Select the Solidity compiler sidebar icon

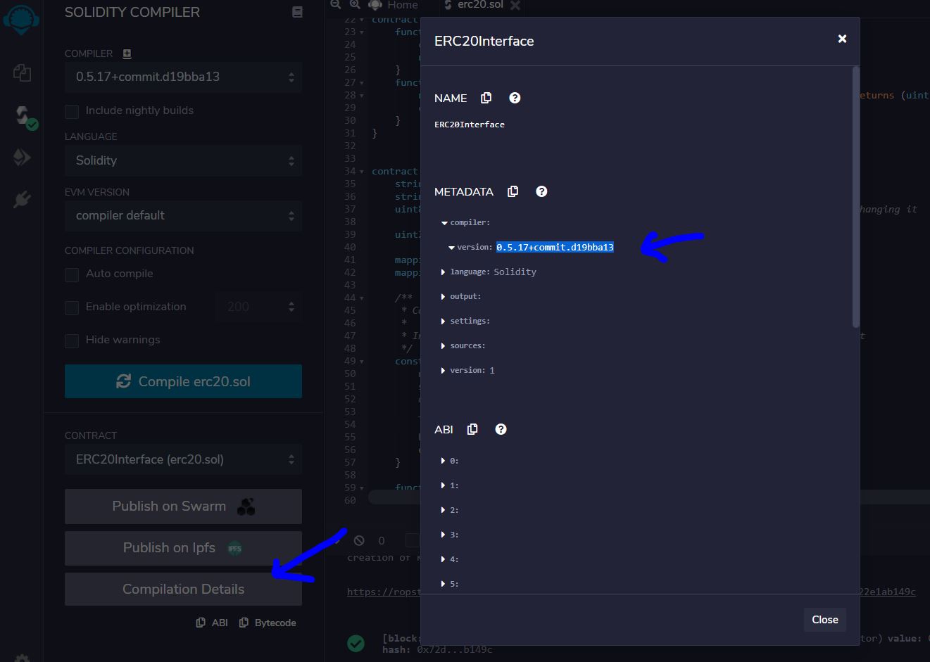point(23,115)
